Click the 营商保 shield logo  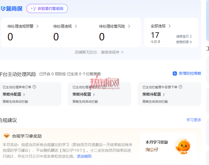3,8
